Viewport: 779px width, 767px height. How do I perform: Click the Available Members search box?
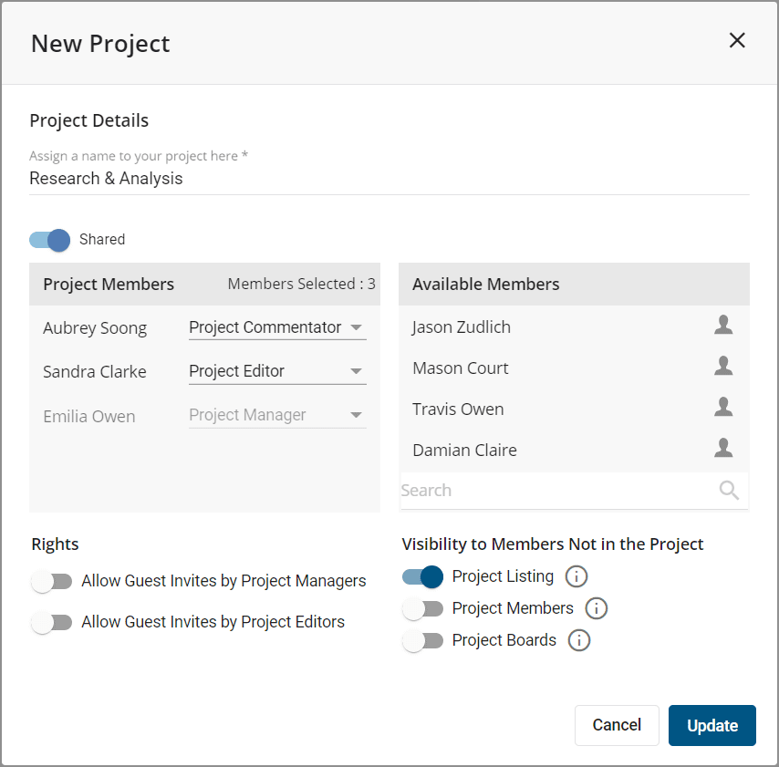pos(547,491)
